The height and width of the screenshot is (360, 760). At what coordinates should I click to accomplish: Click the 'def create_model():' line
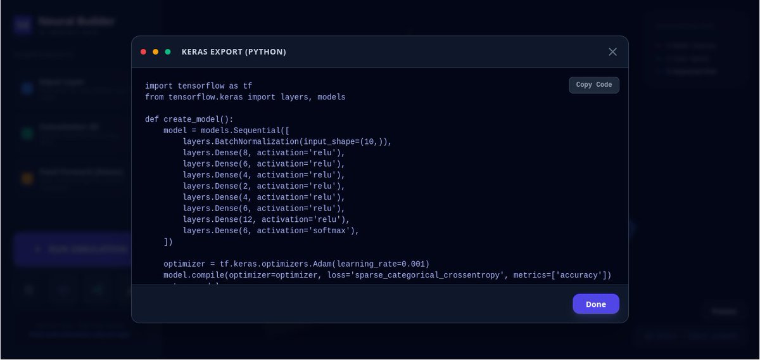189,119
